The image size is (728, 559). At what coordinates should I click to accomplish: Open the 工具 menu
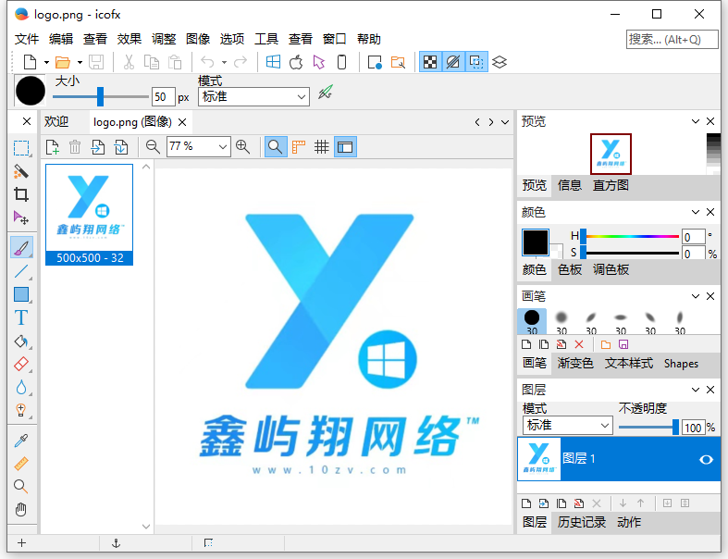click(266, 39)
